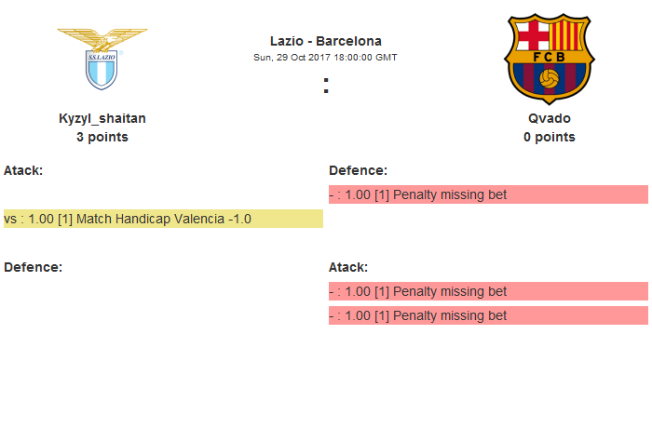
Task: Open the Qvado player name
Action: [550, 118]
